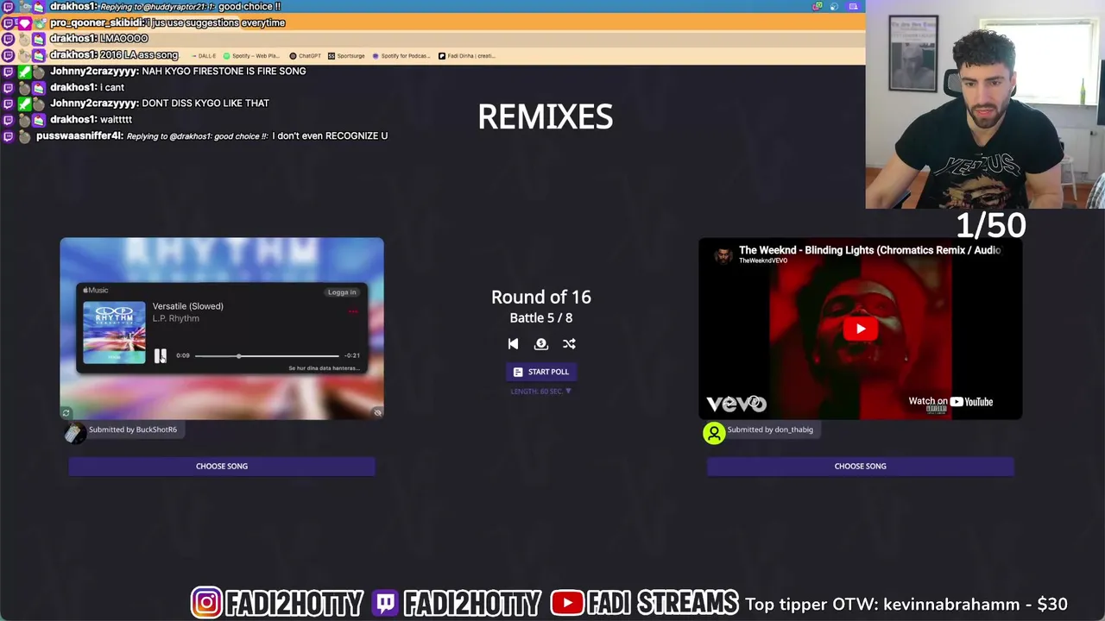This screenshot has width=1105, height=621.
Task: Toggle the hide-video eye icon on left card
Action: 377,413
